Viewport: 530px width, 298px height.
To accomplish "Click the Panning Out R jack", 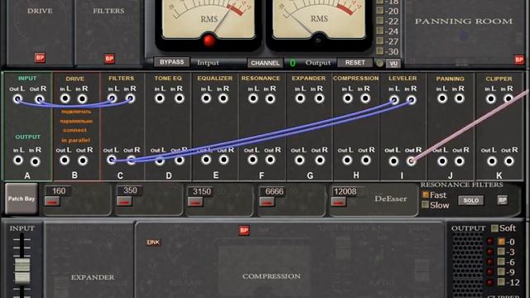I will 460,161.
